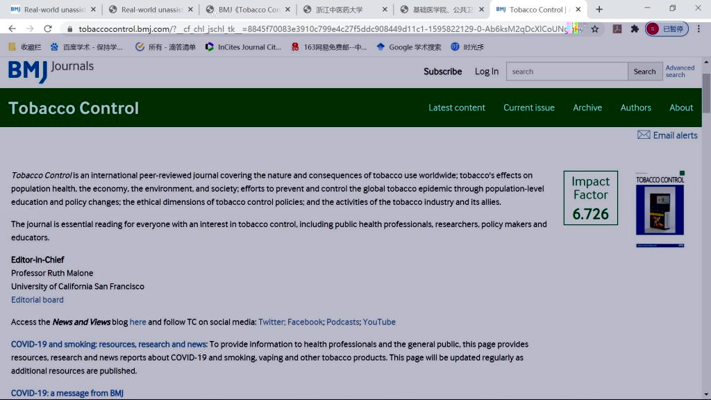Close the first Real-world unassisted tab
Viewport: 711px width, 400px height.
point(93,10)
